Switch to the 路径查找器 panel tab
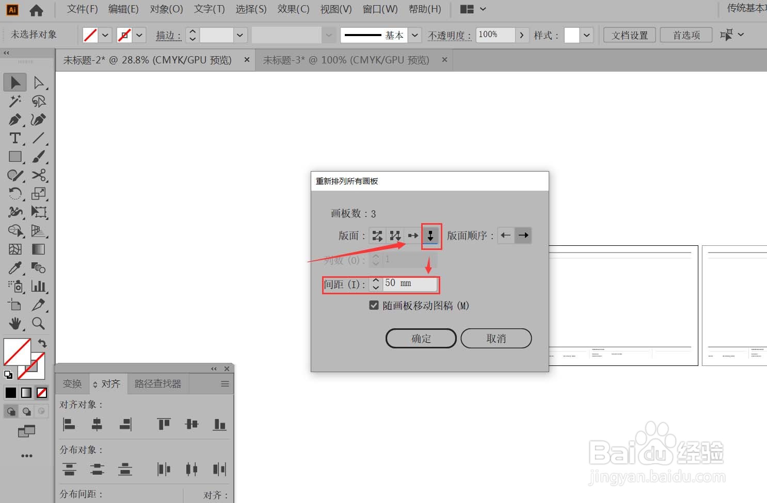Image resolution: width=767 pixels, height=503 pixels. click(x=158, y=384)
